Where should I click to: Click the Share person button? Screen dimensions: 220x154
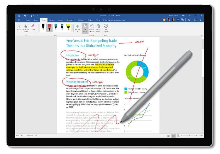pyautogui.click(x=189, y=20)
